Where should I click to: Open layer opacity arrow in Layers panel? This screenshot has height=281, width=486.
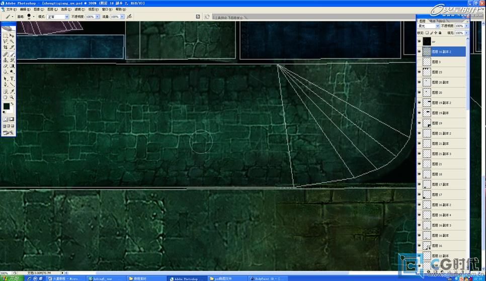[466, 26]
